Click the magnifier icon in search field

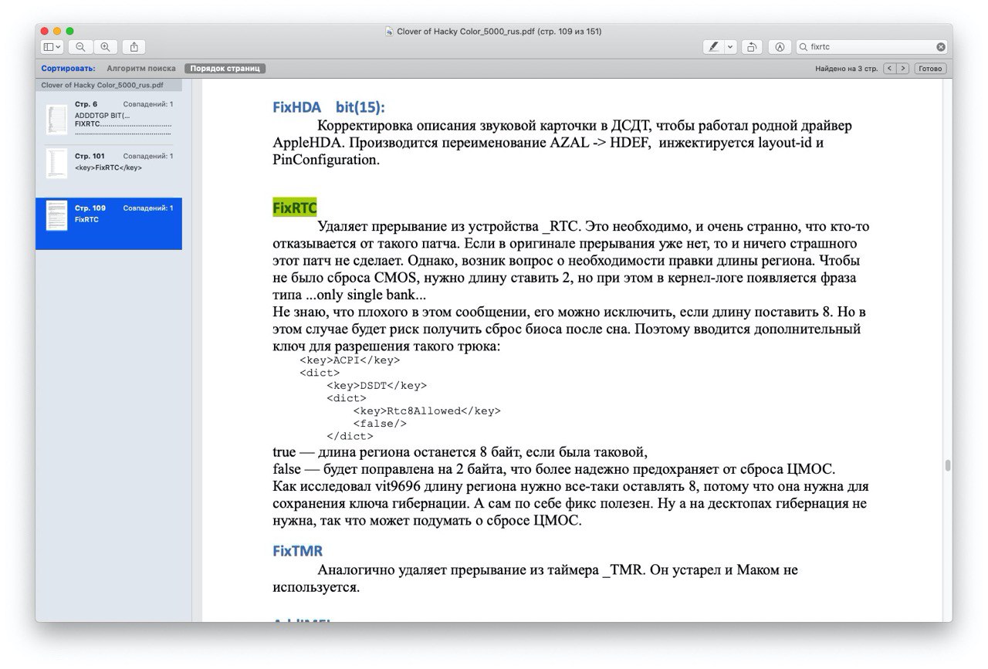(x=804, y=47)
